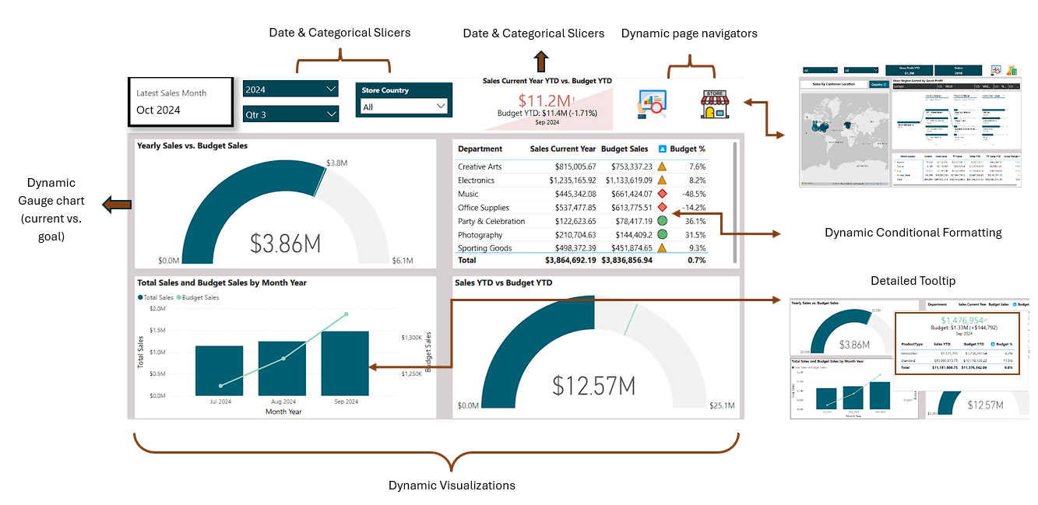Click the Aug 2024 budget line point
The image size is (1038, 505).
(x=283, y=359)
